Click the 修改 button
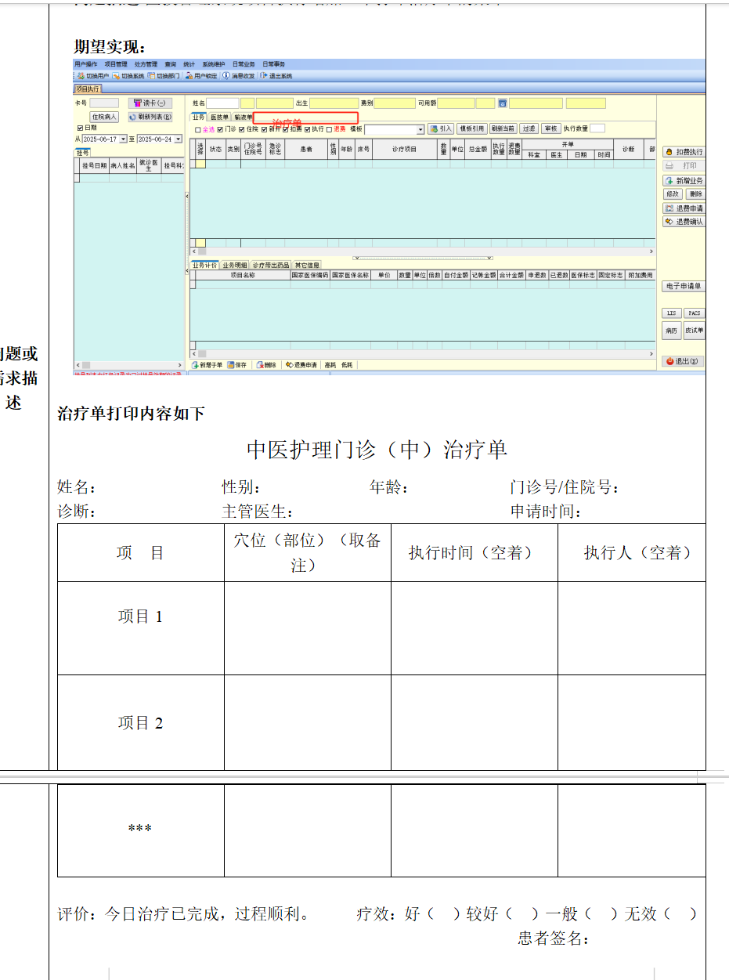The width and height of the screenshot is (729, 980). [x=673, y=193]
